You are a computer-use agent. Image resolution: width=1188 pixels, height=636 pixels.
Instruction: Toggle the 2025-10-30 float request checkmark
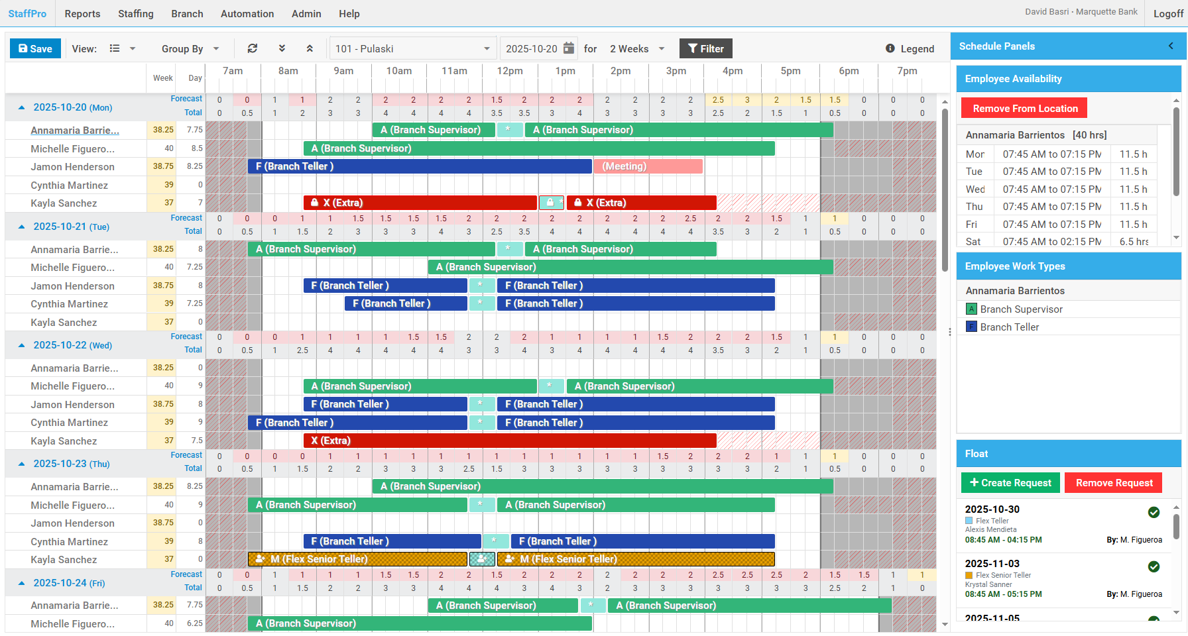pyautogui.click(x=1154, y=512)
